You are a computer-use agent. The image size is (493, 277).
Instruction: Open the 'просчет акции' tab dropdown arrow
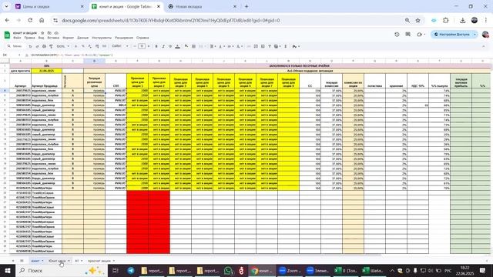[x=114, y=261]
